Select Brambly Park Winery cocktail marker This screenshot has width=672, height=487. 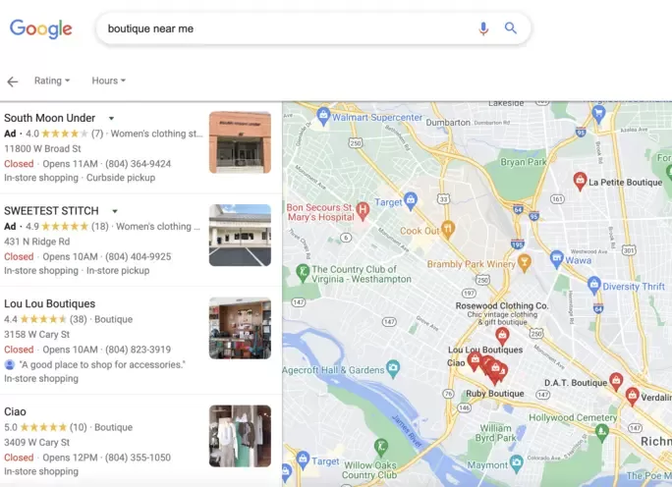(x=525, y=262)
